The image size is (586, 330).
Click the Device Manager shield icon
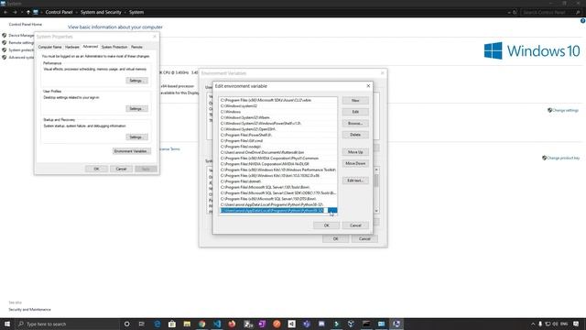tap(4, 35)
